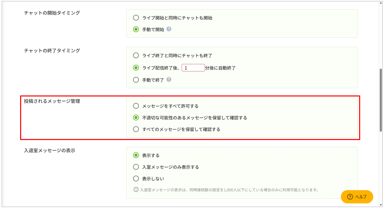Select ライブ開始と同時にチャットも開始 radio

136,18
